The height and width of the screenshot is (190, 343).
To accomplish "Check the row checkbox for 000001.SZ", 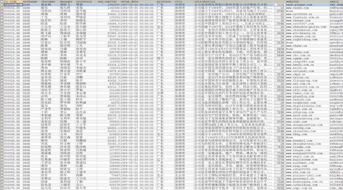I will pos(2,5).
